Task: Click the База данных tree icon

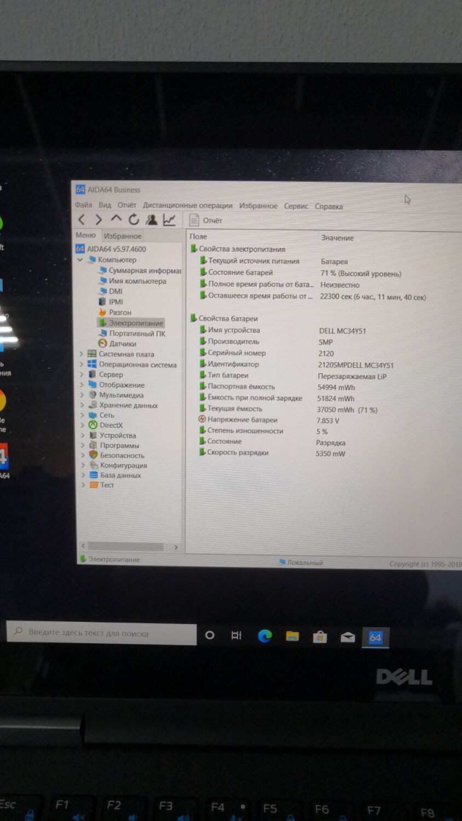Action: [94, 475]
